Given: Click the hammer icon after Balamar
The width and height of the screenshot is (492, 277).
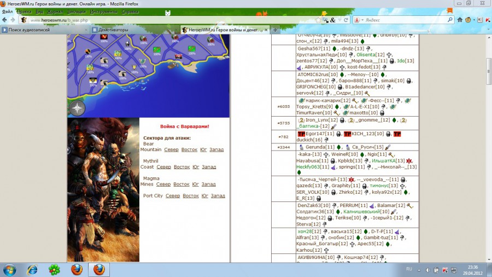Looking at the screenshot, I should point(409,206).
